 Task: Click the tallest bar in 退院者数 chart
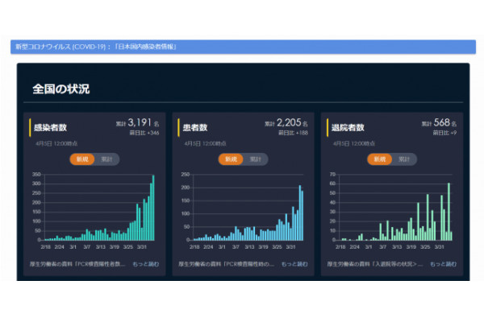point(449,212)
